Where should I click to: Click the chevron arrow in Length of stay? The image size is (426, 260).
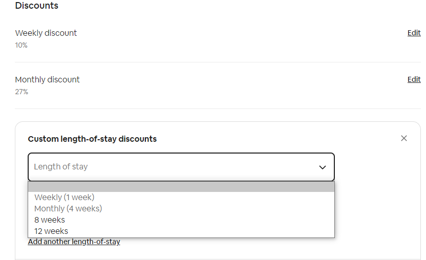tap(323, 167)
